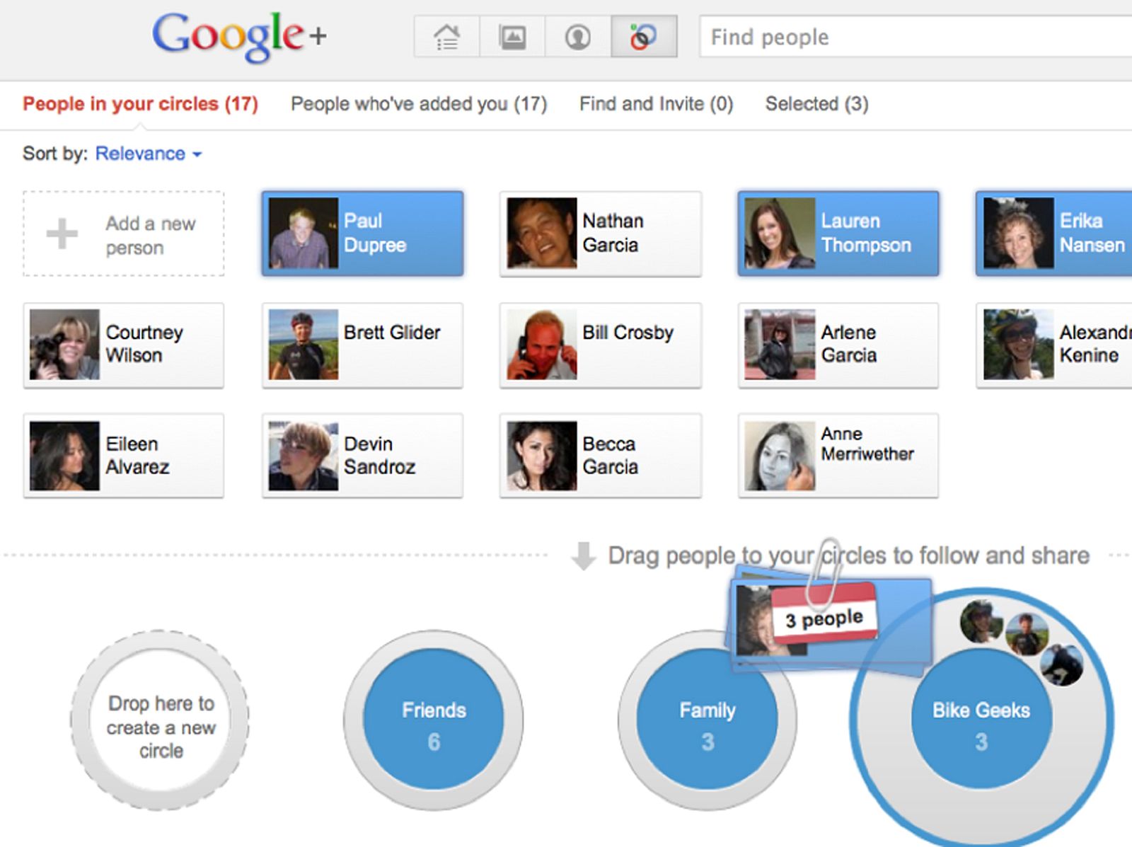Open the Find and Invite tab
This screenshot has height=847, width=1132.
click(x=655, y=104)
